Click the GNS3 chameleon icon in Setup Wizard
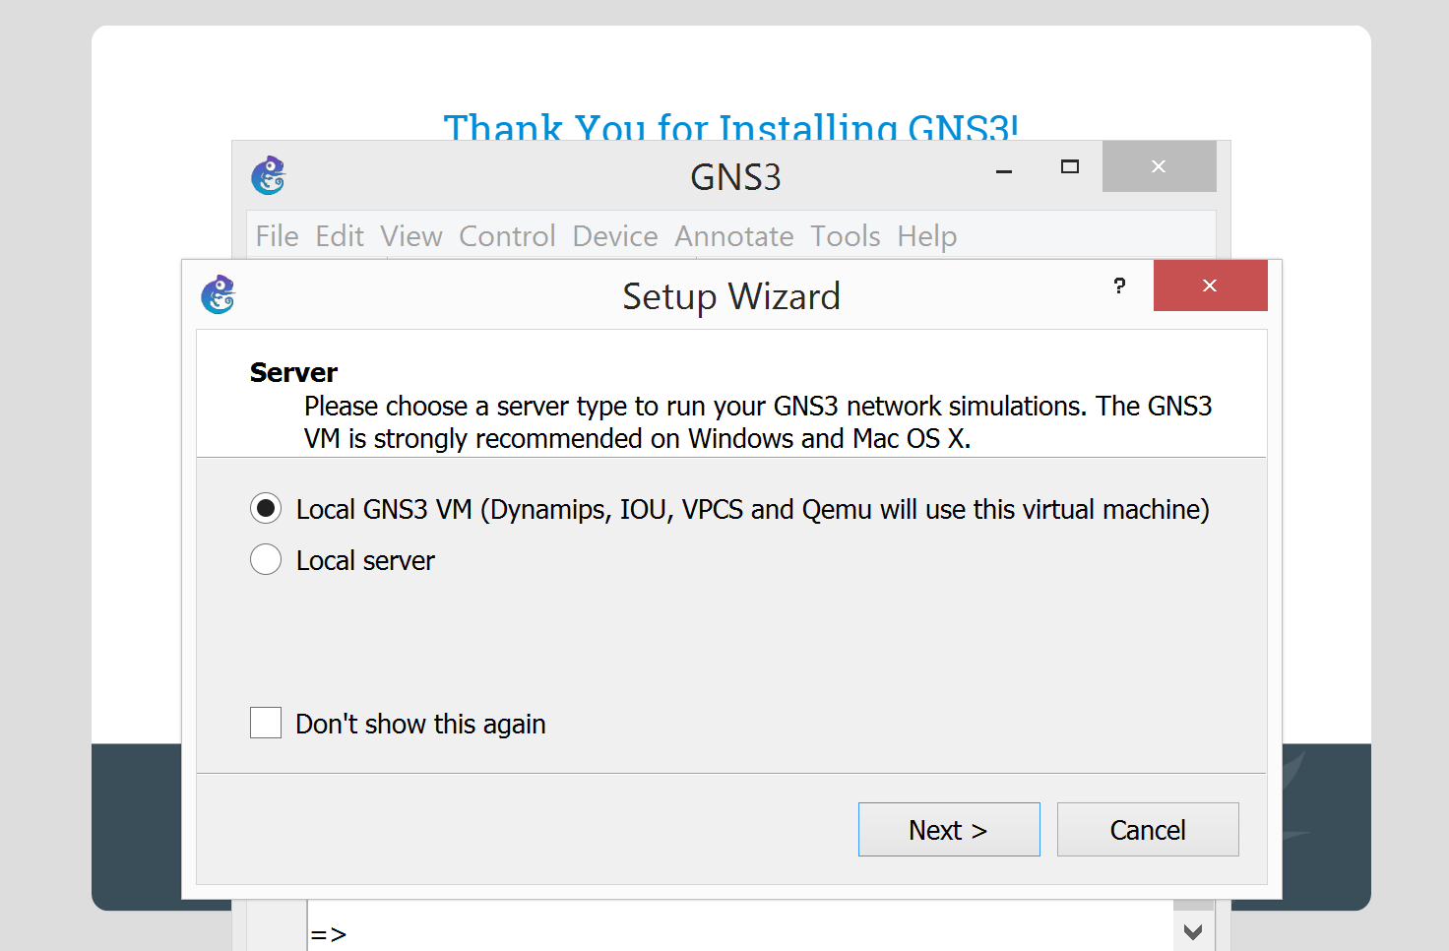 219,294
